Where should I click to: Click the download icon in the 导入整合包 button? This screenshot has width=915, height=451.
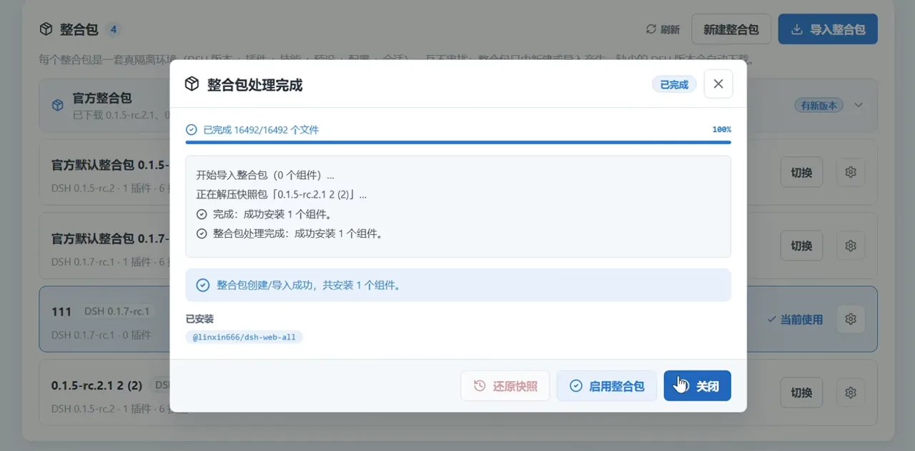(797, 29)
